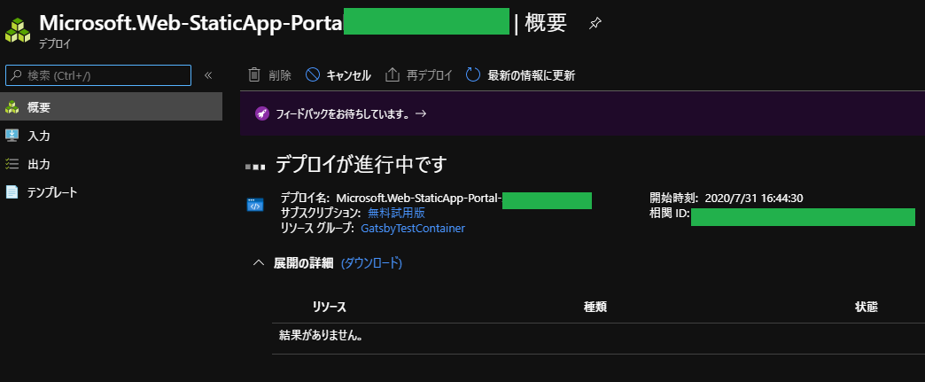
Task: Click 再デプロイ label in the toolbar
Action: (x=430, y=75)
